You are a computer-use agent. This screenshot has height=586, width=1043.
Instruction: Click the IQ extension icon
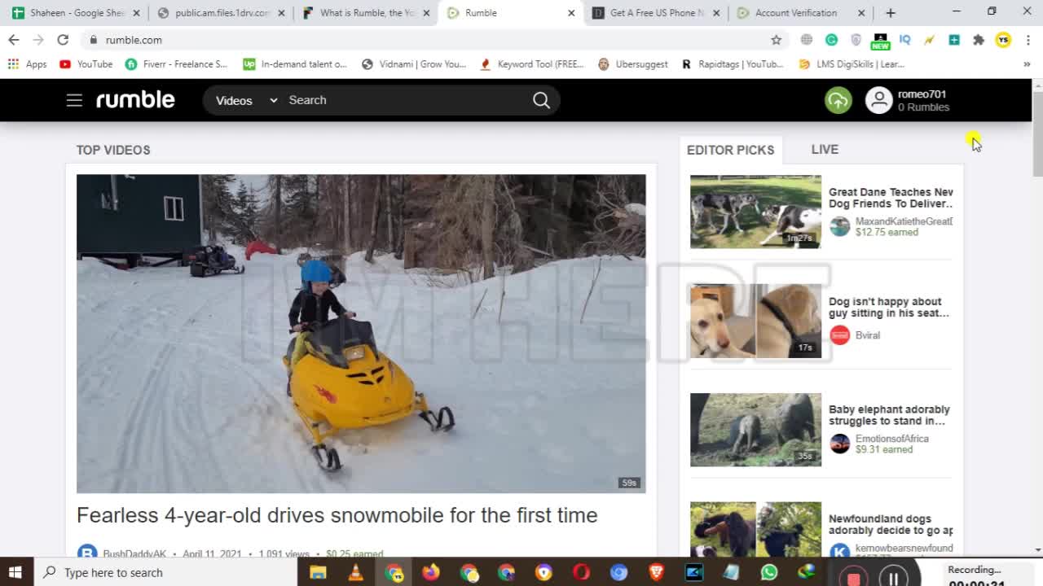[904, 40]
